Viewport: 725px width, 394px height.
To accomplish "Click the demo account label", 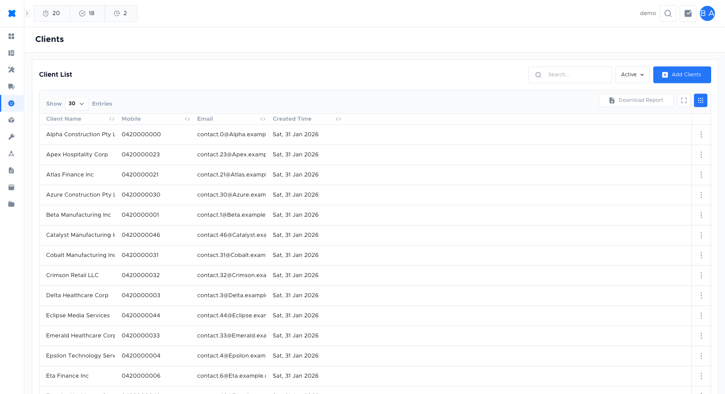I will 648,13.
